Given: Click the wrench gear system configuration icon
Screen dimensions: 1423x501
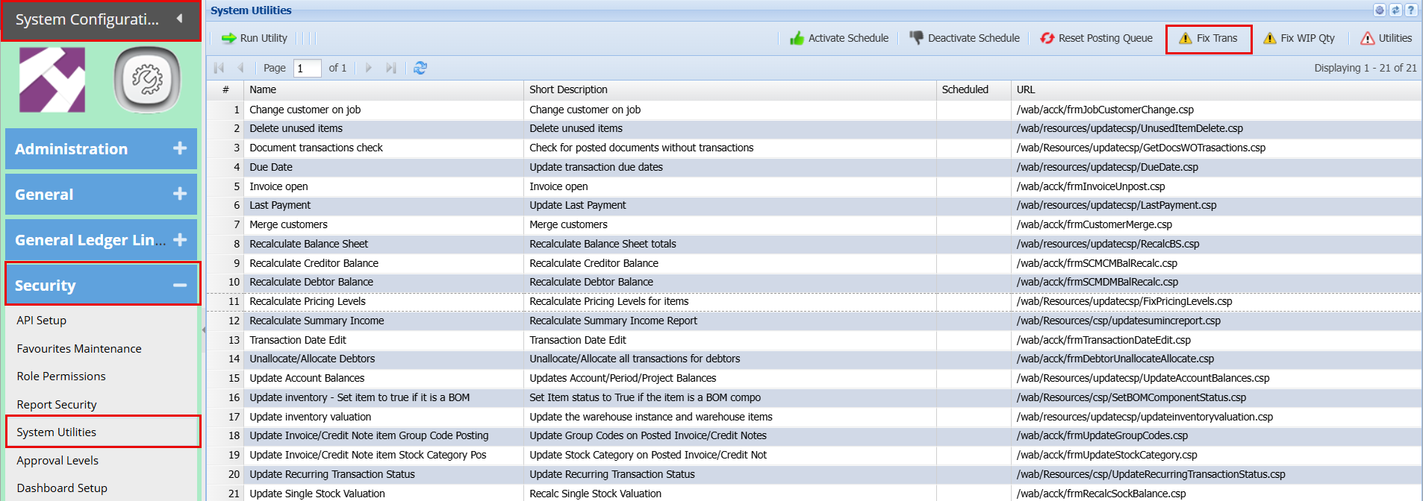Looking at the screenshot, I should pyautogui.click(x=147, y=79).
